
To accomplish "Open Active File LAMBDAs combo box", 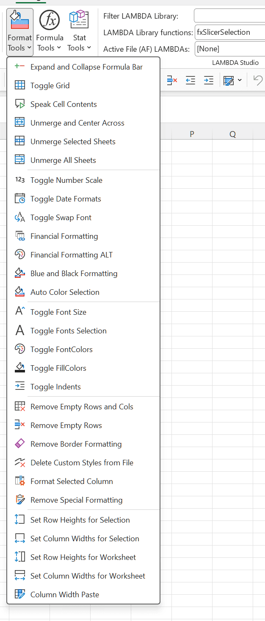I will (x=230, y=49).
